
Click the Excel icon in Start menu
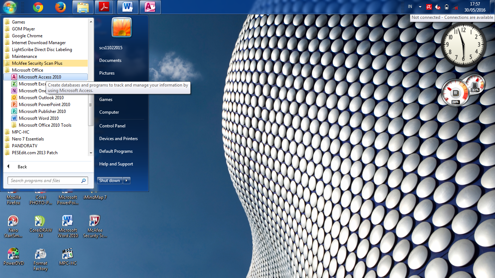14,84
